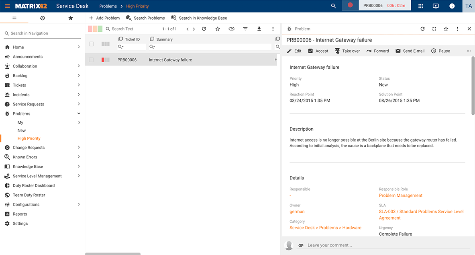Open the SLA-003 Standard Problems agreement link

coord(421,211)
